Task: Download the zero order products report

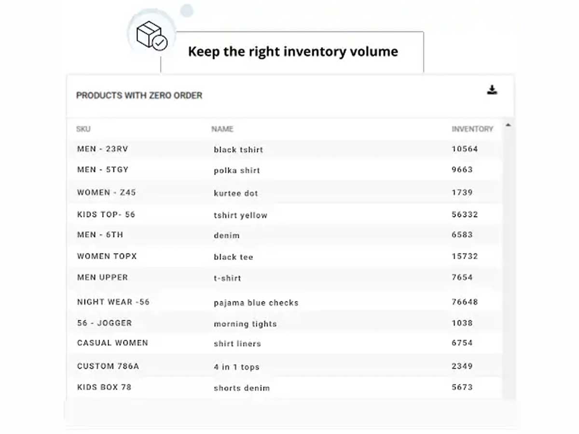Action: [492, 90]
